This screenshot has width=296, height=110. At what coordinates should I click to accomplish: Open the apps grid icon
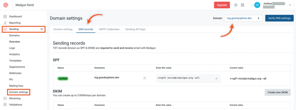[x=243, y=5]
